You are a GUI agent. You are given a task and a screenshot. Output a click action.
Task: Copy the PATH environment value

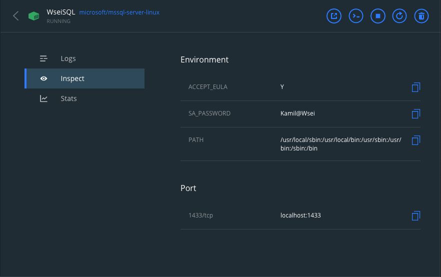[x=415, y=140]
